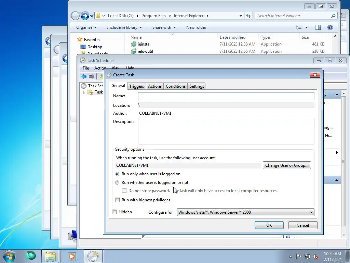Click network tray icon
This screenshot has height=263, width=350.
[307, 256]
